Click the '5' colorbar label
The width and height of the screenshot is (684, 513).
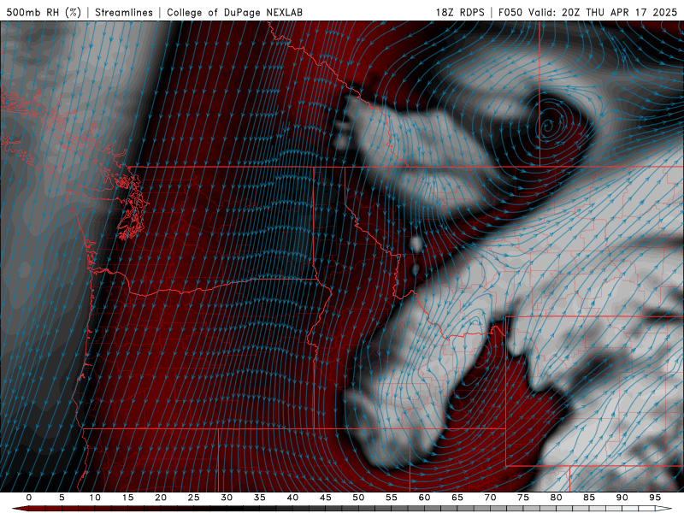click(62, 498)
